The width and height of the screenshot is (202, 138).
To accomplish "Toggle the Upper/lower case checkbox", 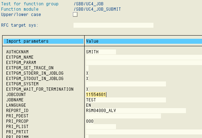I will (75, 14).
